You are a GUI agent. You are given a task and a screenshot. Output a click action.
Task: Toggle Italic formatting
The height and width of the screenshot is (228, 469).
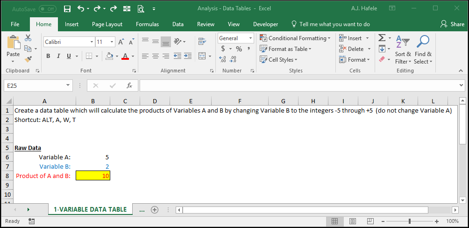58,56
